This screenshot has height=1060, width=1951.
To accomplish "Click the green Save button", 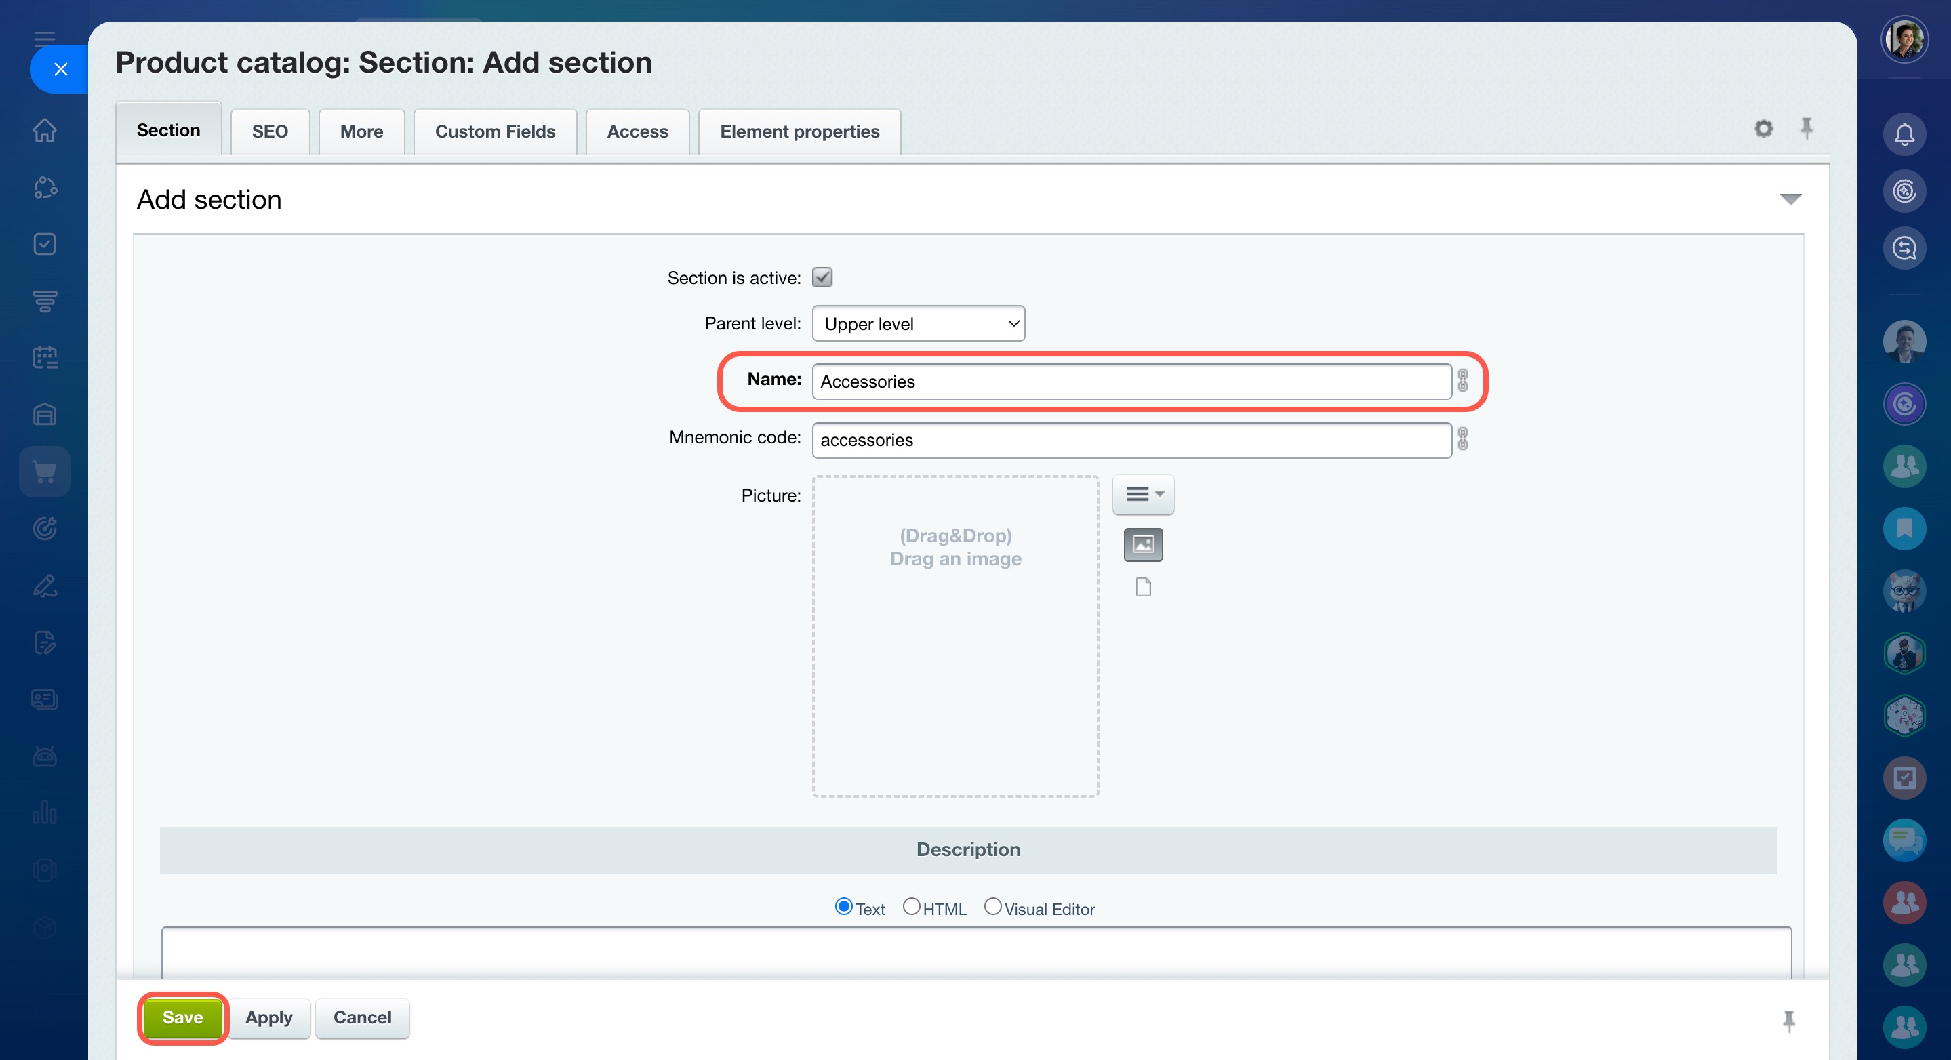I will [182, 1017].
